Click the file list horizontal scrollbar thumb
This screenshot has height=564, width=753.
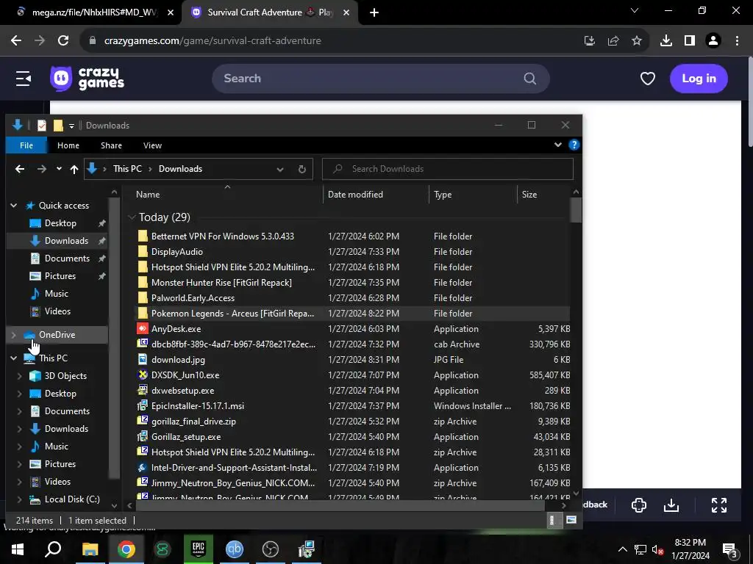click(x=340, y=505)
